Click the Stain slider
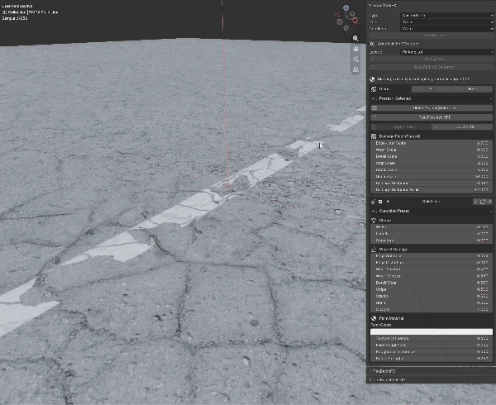Viewport: 496px width, 405px height. (432, 303)
